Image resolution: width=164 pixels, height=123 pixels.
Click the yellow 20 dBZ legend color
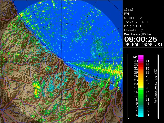pyautogui.click(x=141, y=84)
